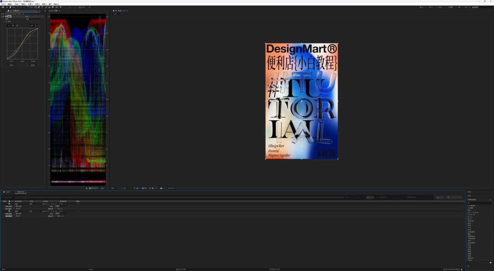Click the Home icon in the toolbar
This screenshot has width=494, height=271.
(3, 7)
